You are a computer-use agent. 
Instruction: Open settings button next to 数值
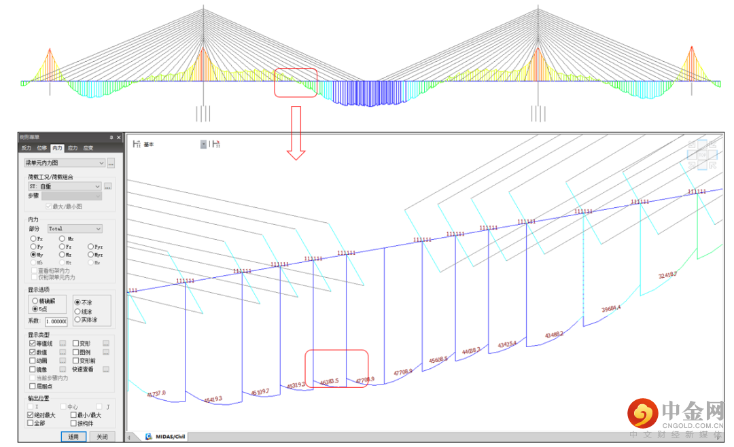[x=63, y=352]
